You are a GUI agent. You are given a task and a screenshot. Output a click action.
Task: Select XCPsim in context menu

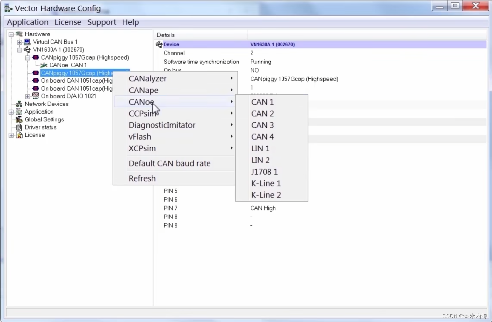[174, 148]
